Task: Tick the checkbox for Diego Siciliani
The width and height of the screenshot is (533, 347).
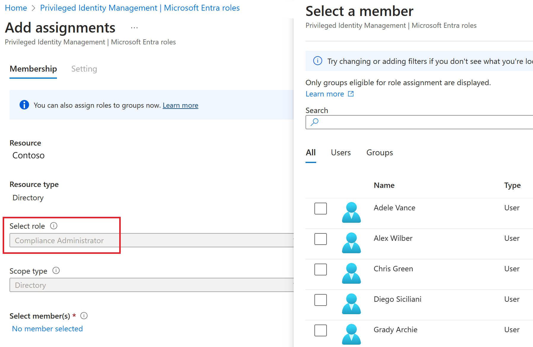Action: pyautogui.click(x=321, y=300)
